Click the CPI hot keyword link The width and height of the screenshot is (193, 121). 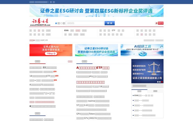click(x=46, y=40)
